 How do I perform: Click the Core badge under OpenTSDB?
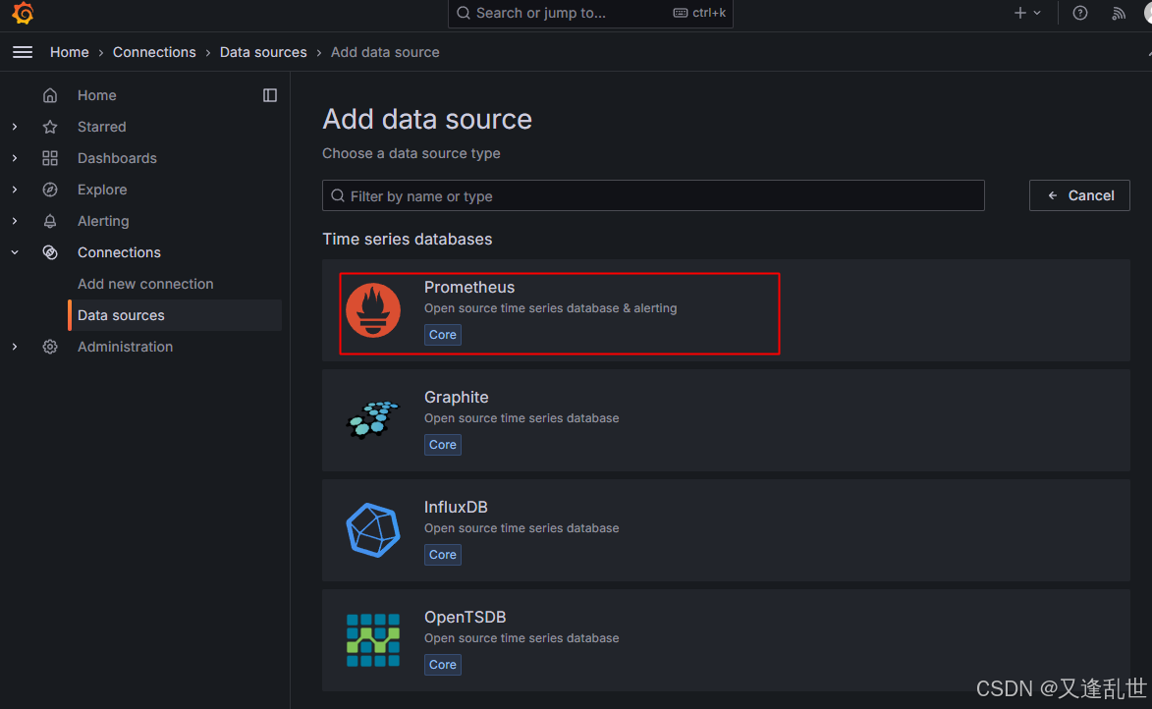point(442,664)
